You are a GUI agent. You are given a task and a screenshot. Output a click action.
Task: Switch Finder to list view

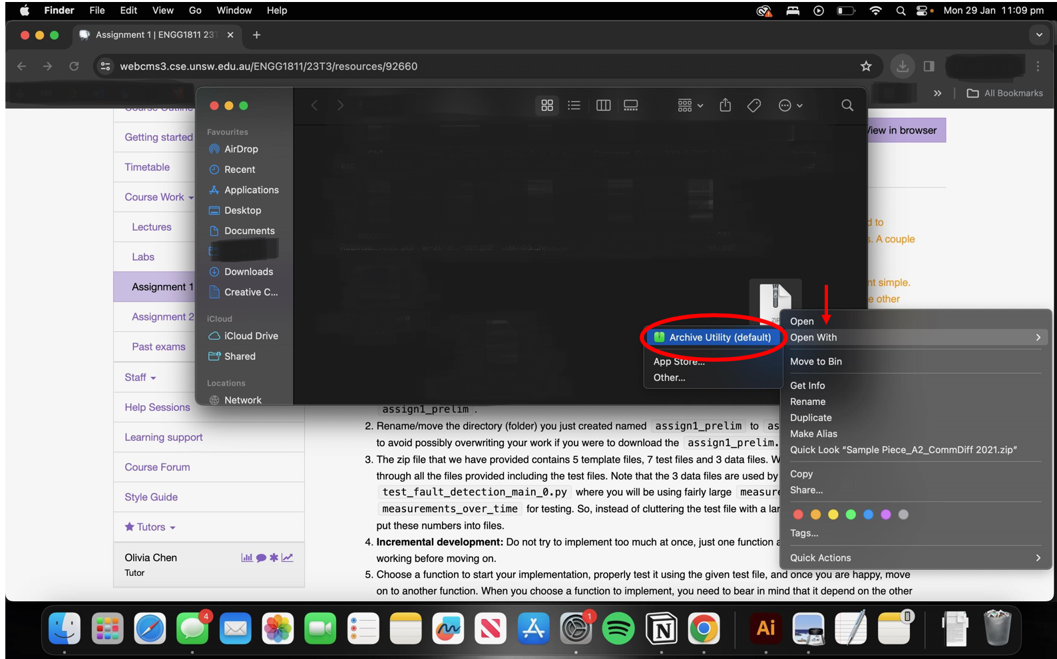coord(574,105)
